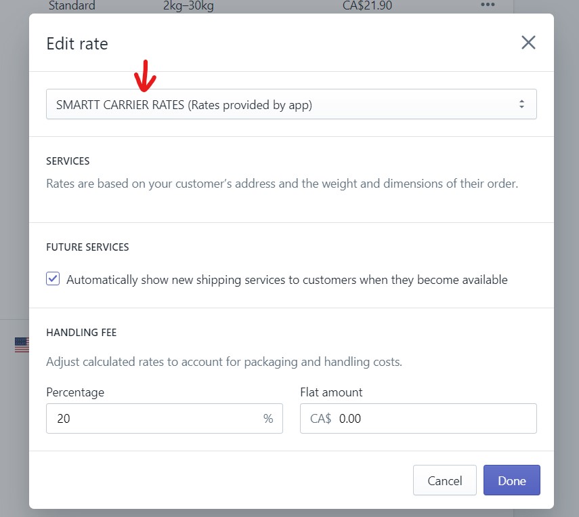Select the CA$21.90 price in background
The width and height of the screenshot is (579, 517).
368,6
